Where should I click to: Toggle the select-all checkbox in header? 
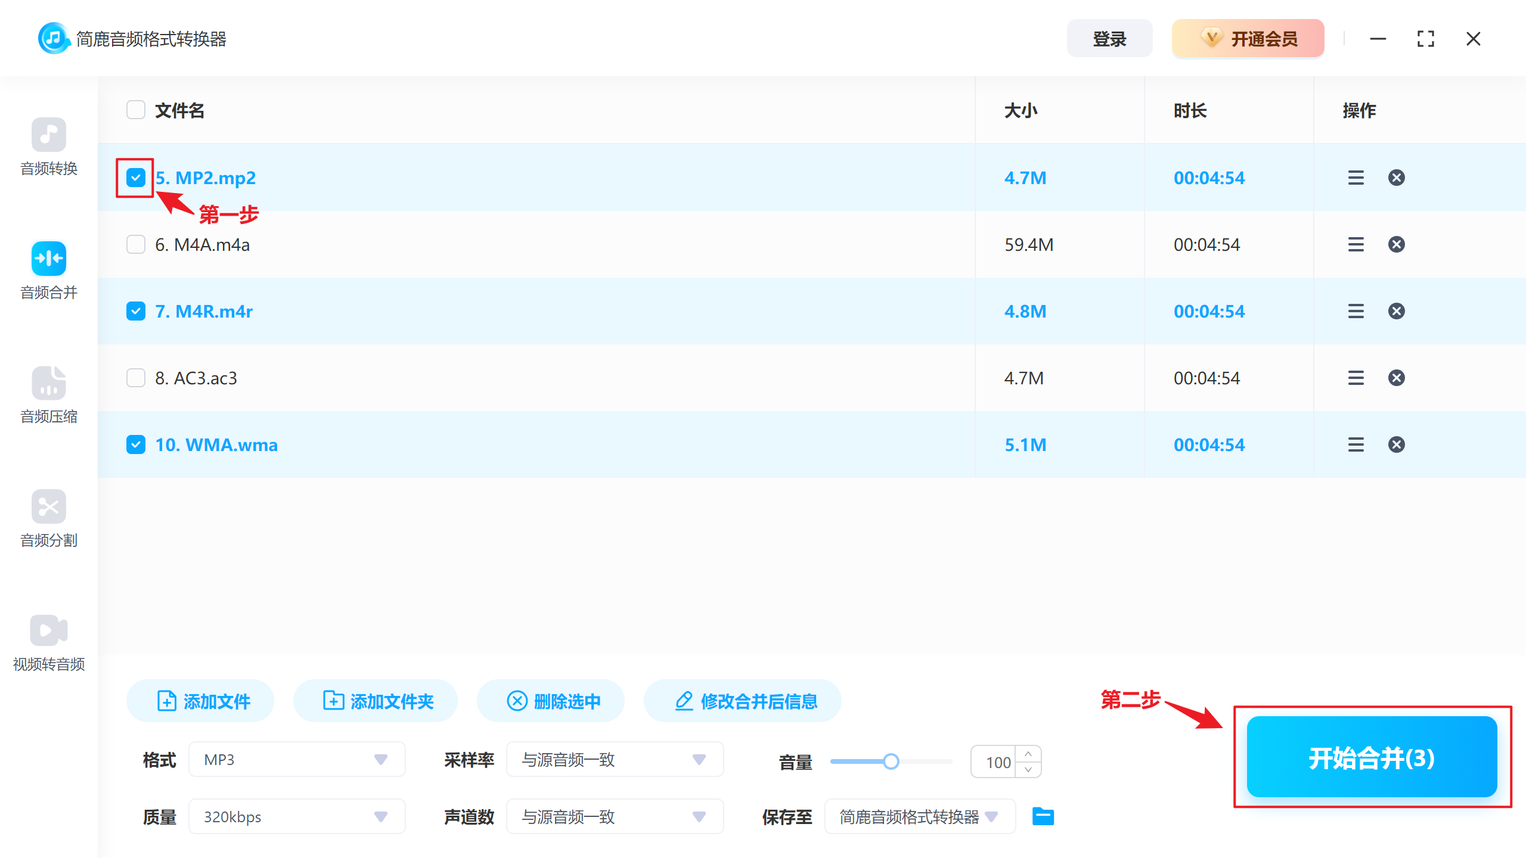tap(135, 110)
